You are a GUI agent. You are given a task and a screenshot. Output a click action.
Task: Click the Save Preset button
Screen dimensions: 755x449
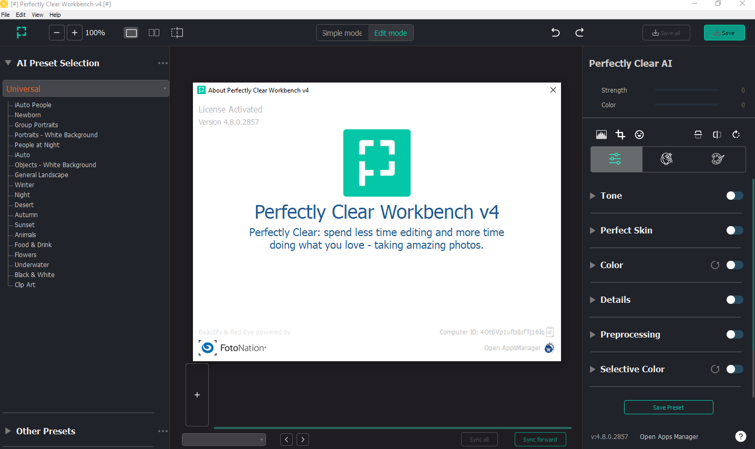click(x=668, y=407)
